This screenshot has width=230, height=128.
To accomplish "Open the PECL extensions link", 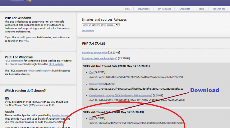I will pos(14,61).
